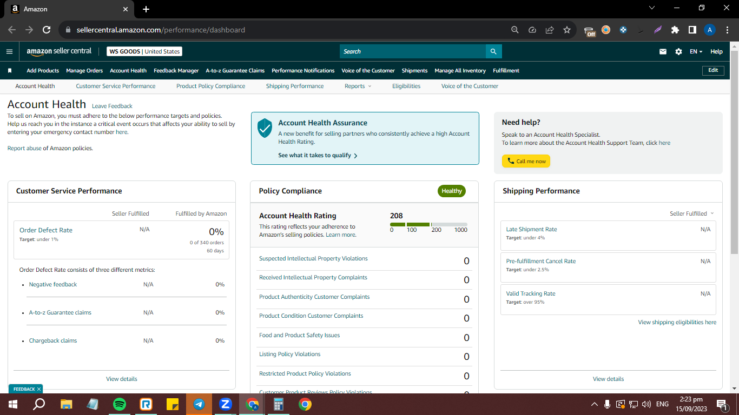739x415 pixels.
Task: Expand See what it takes to qualify
Action: [318, 156]
